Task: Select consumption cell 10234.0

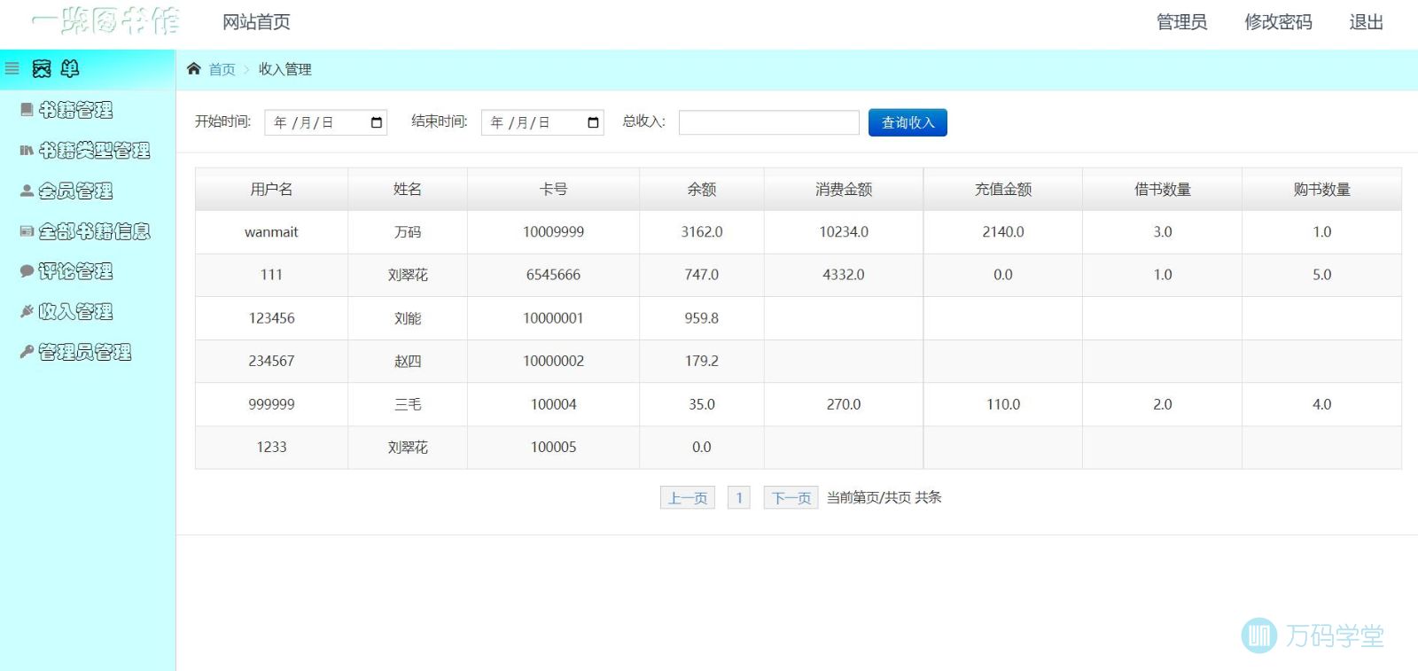Action: coord(844,232)
